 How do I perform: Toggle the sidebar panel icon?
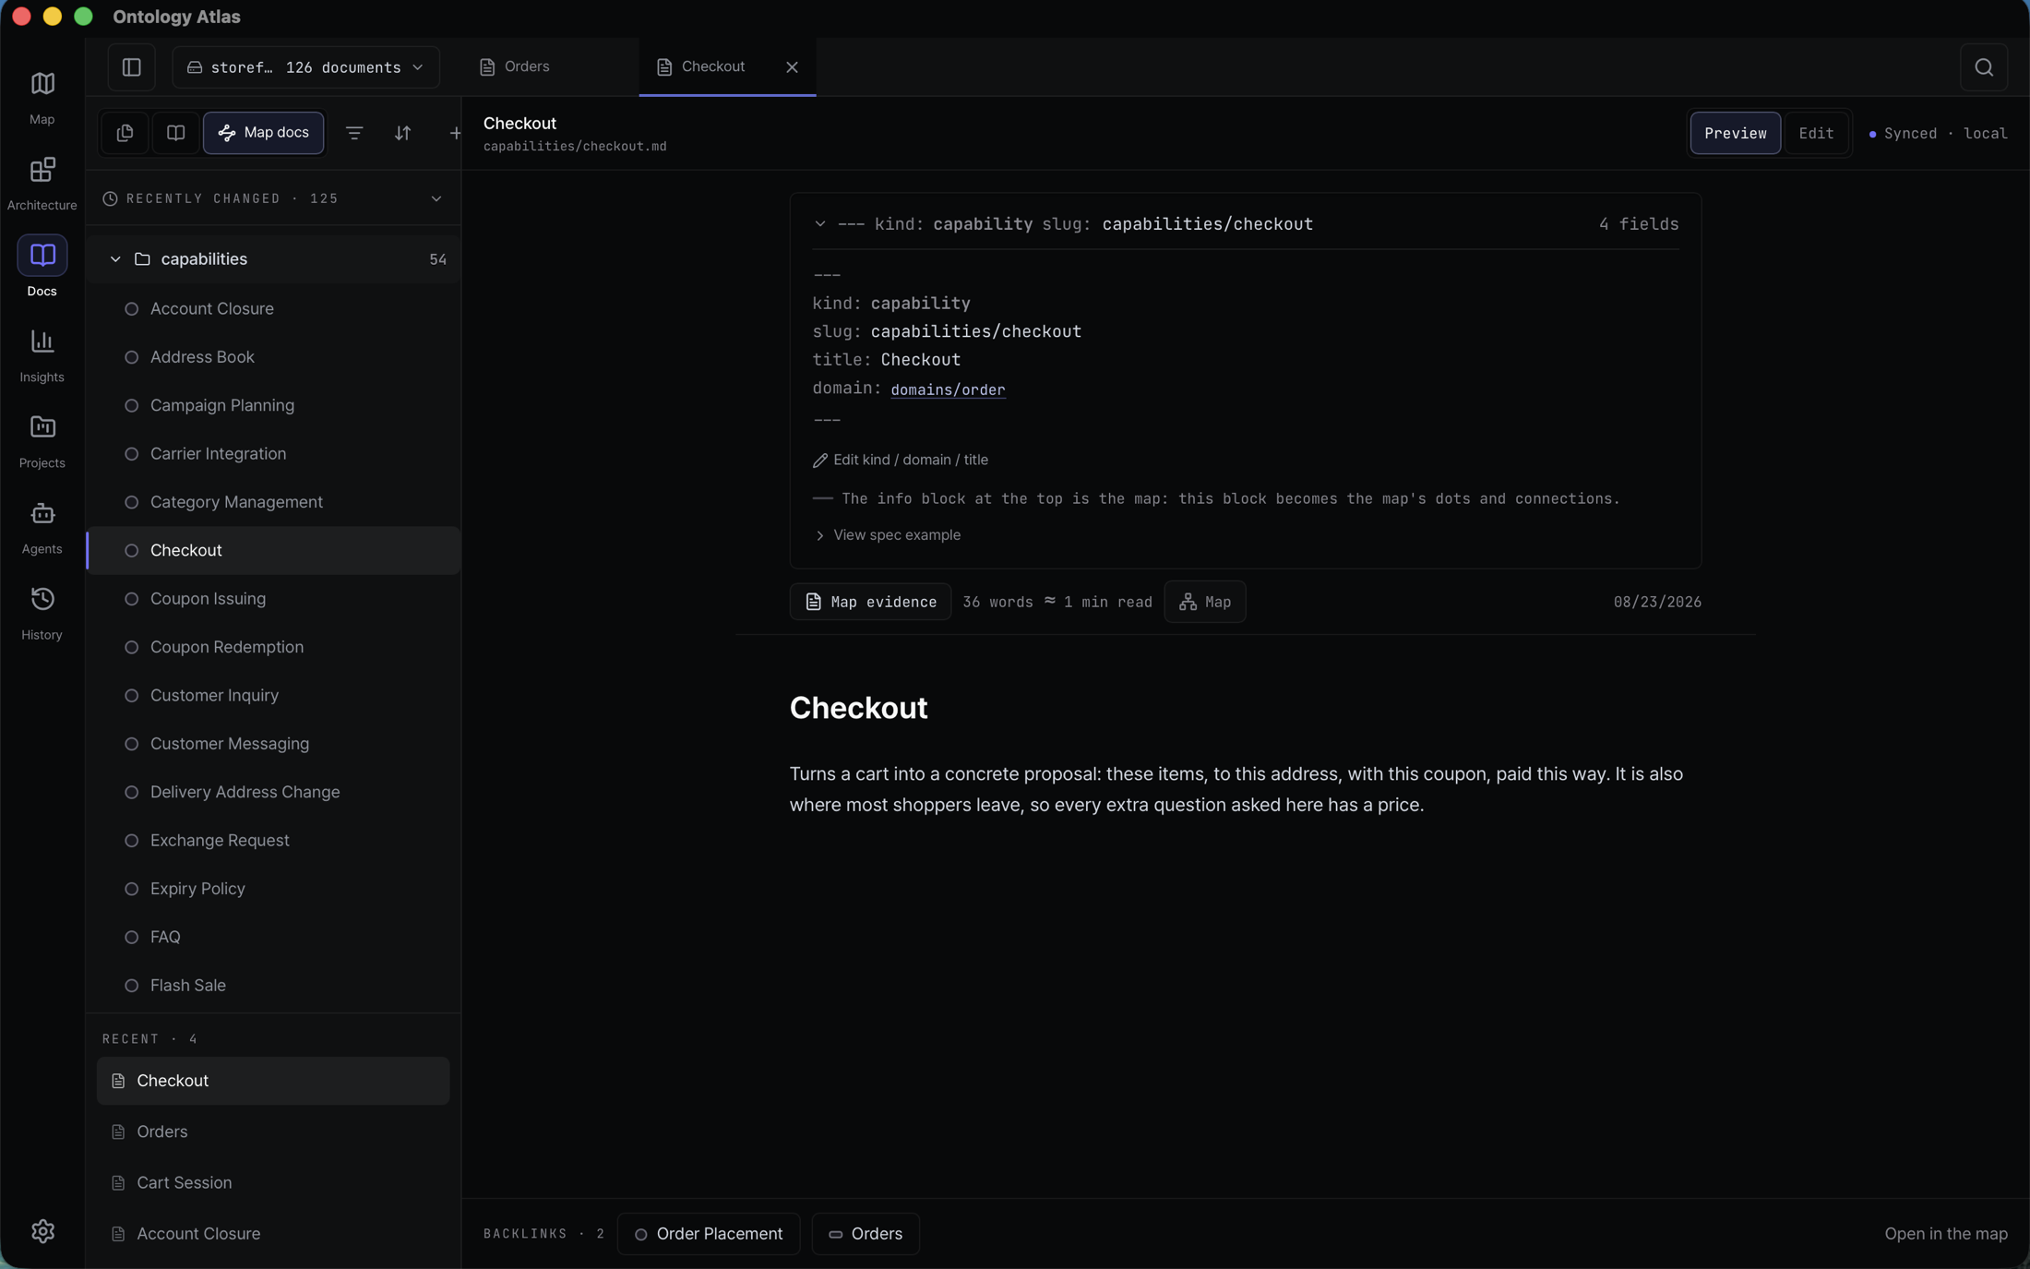[131, 67]
